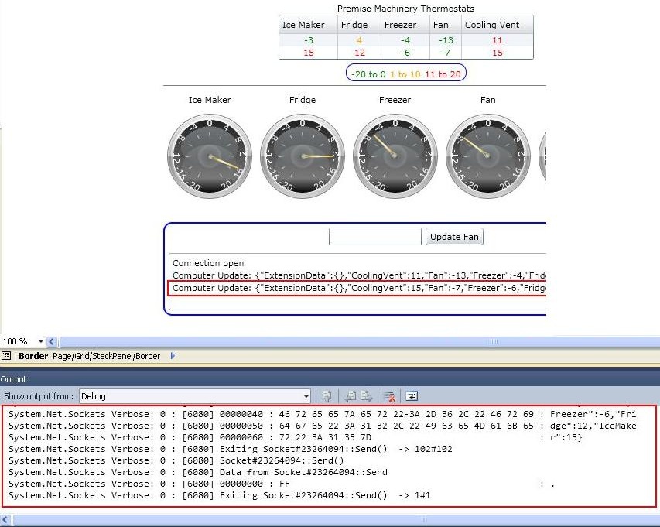
Task: Open the Show output from Debug dropdown
Action: (x=195, y=396)
